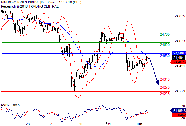Select the red 24340 support label
Viewport: 186px width, 126px height.
pos(165,79)
